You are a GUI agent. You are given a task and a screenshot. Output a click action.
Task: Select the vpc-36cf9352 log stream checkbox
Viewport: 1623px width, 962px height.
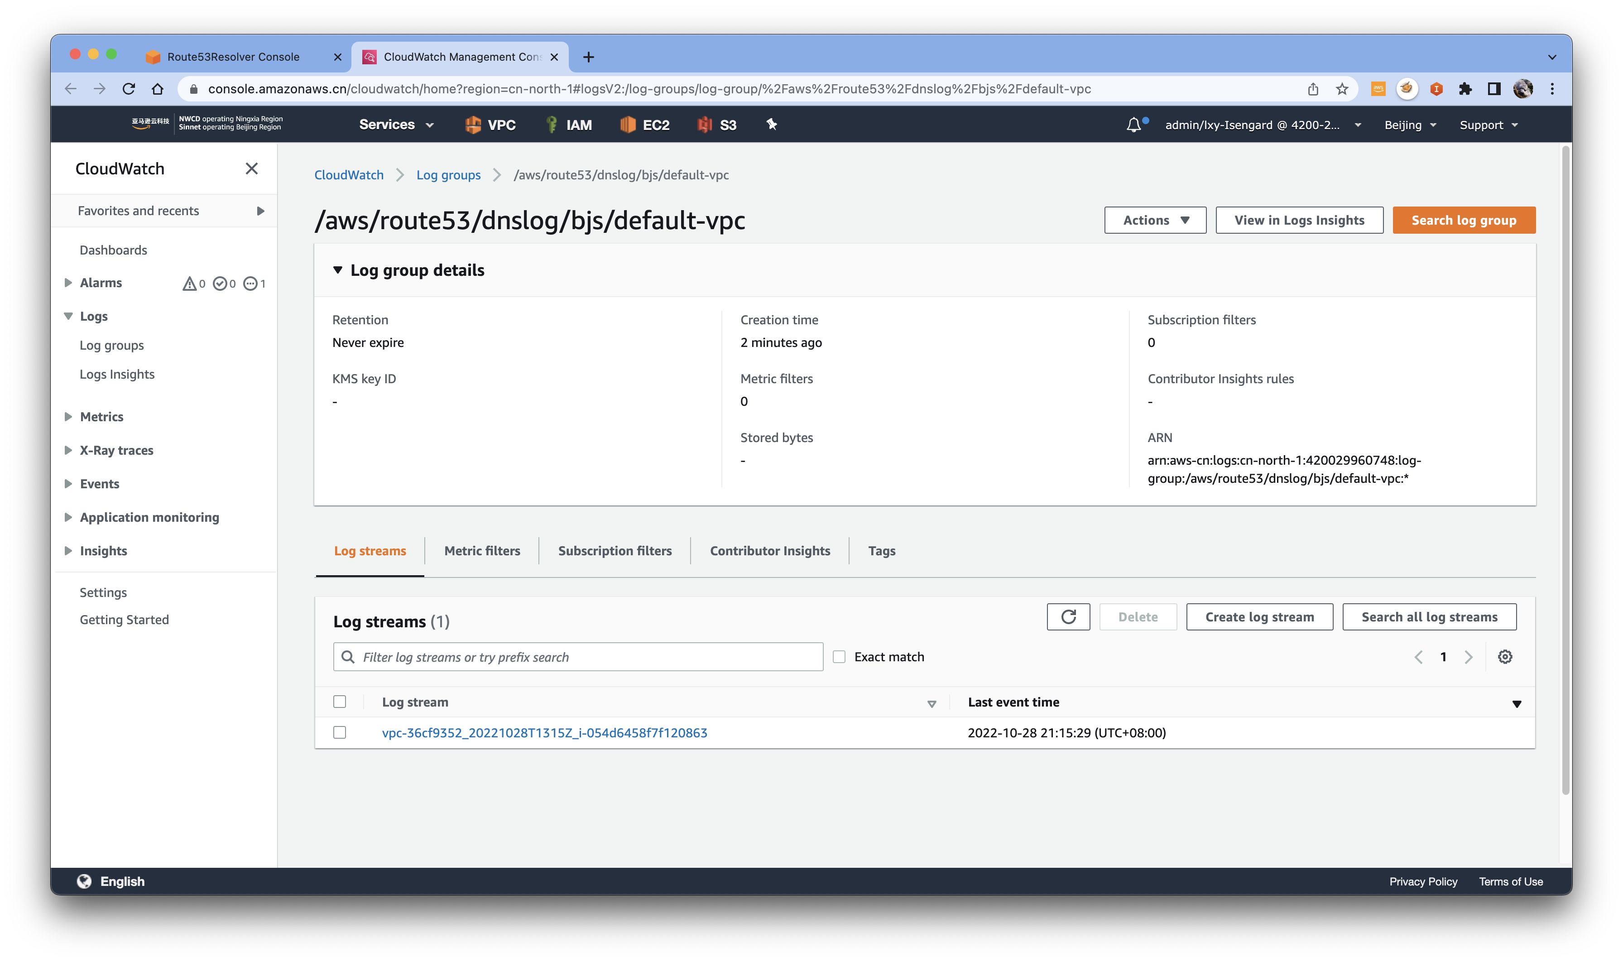coord(340,732)
